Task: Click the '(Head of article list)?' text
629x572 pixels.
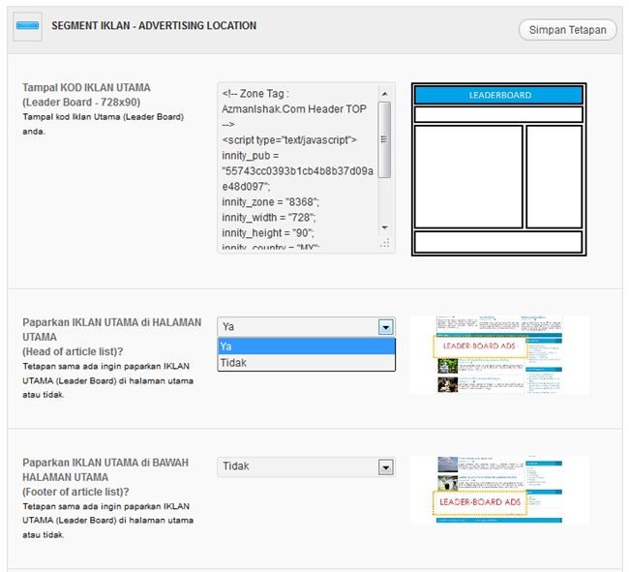Action: point(73,351)
